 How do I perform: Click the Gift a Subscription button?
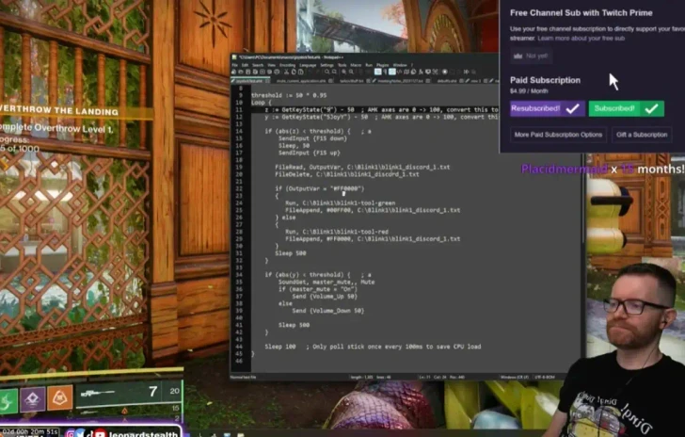click(642, 135)
